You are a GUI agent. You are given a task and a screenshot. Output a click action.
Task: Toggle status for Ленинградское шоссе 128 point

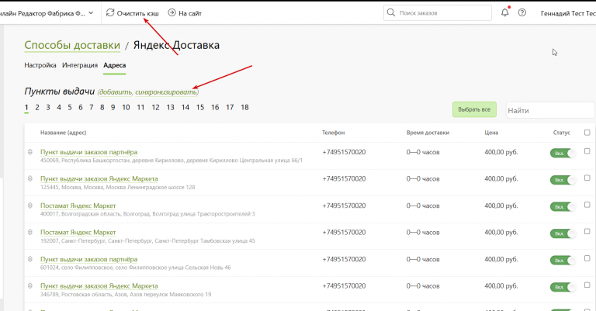(563, 180)
